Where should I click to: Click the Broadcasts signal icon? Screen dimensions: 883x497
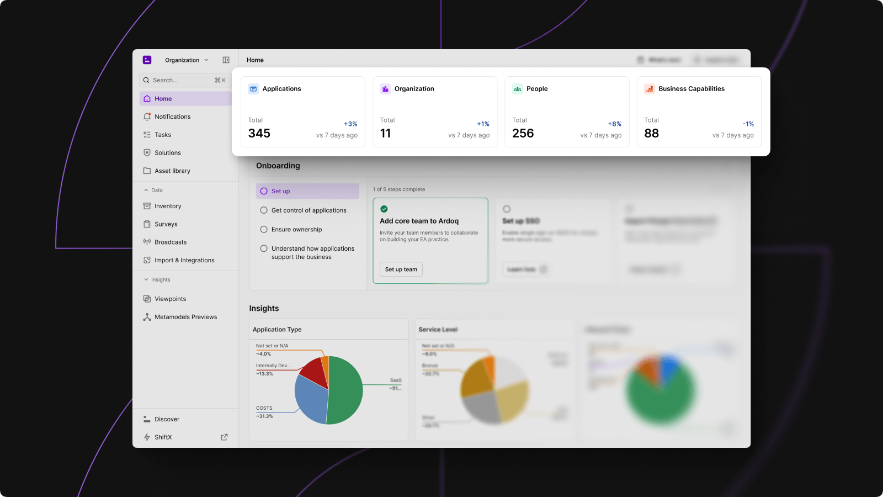(147, 242)
